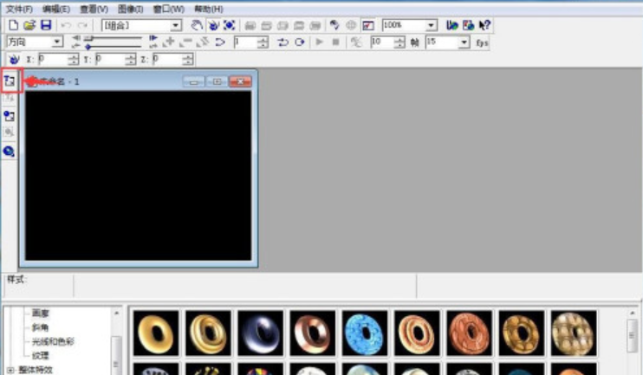This screenshot has height=375, width=643.
Task: Click the blue key frame marker track
Action: 113,46
